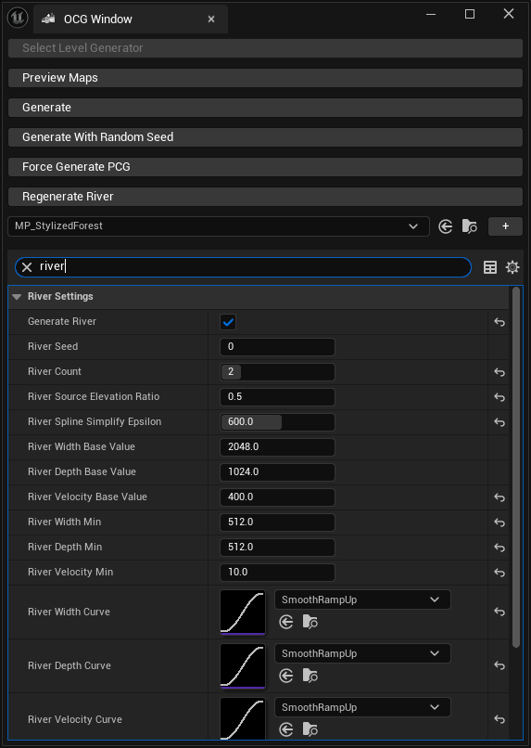Click Force Generate PCG button
Image resolution: width=531 pixels, height=748 pixels.
(x=265, y=167)
